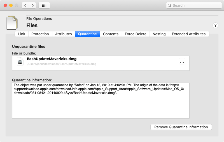Open the Force Delete tab
Viewport: 224px width, 142px height.
click(x=136, y=34)
